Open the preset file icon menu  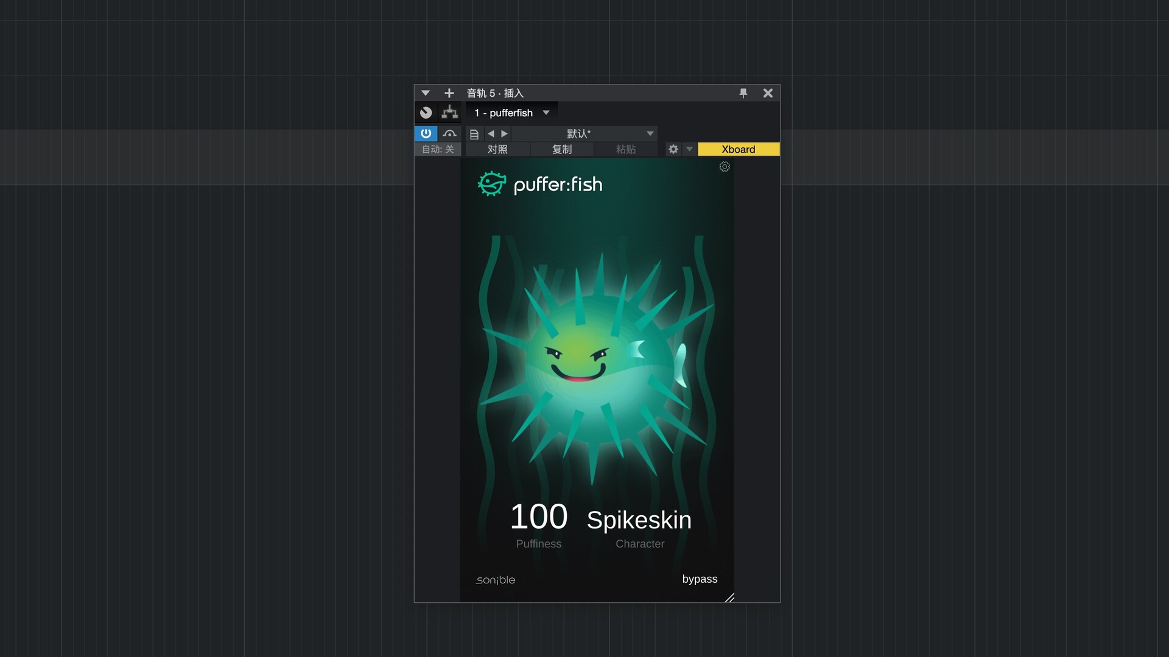474,134
